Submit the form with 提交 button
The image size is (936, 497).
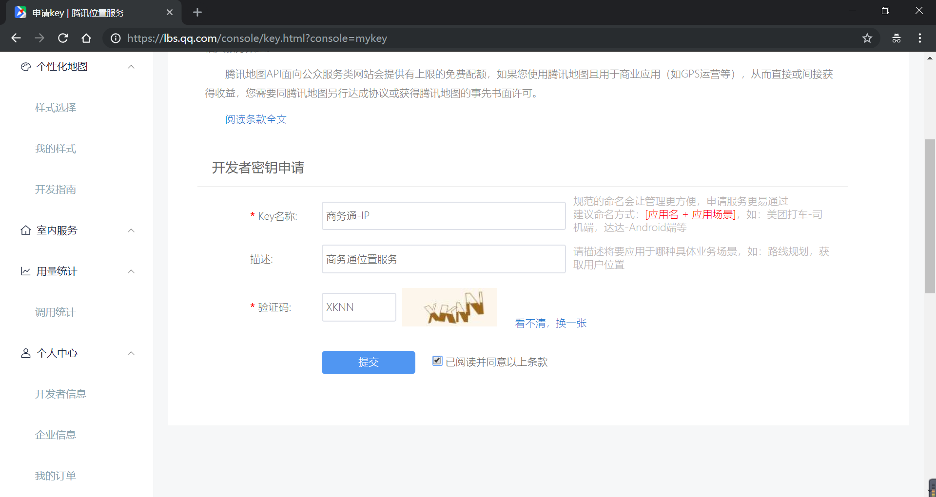pos(369,363)
